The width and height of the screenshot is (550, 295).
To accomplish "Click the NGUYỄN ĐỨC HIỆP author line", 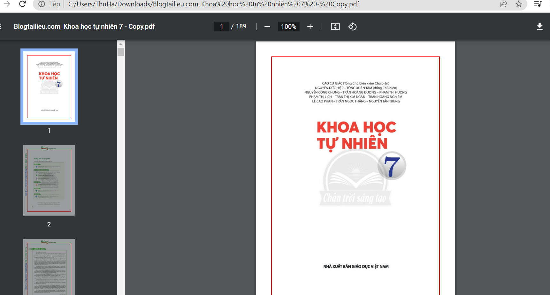I will coord(356,88).
